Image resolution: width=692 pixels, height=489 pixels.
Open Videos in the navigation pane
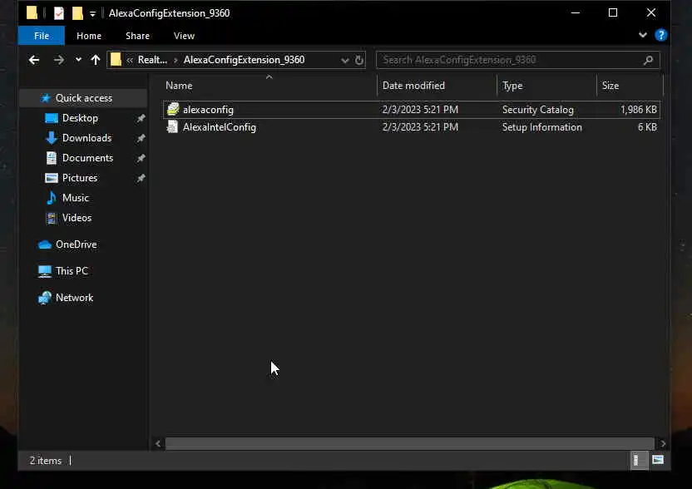(77, 218)
